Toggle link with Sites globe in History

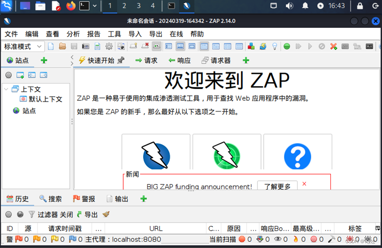pyautogui.click(x=20, y=214)
